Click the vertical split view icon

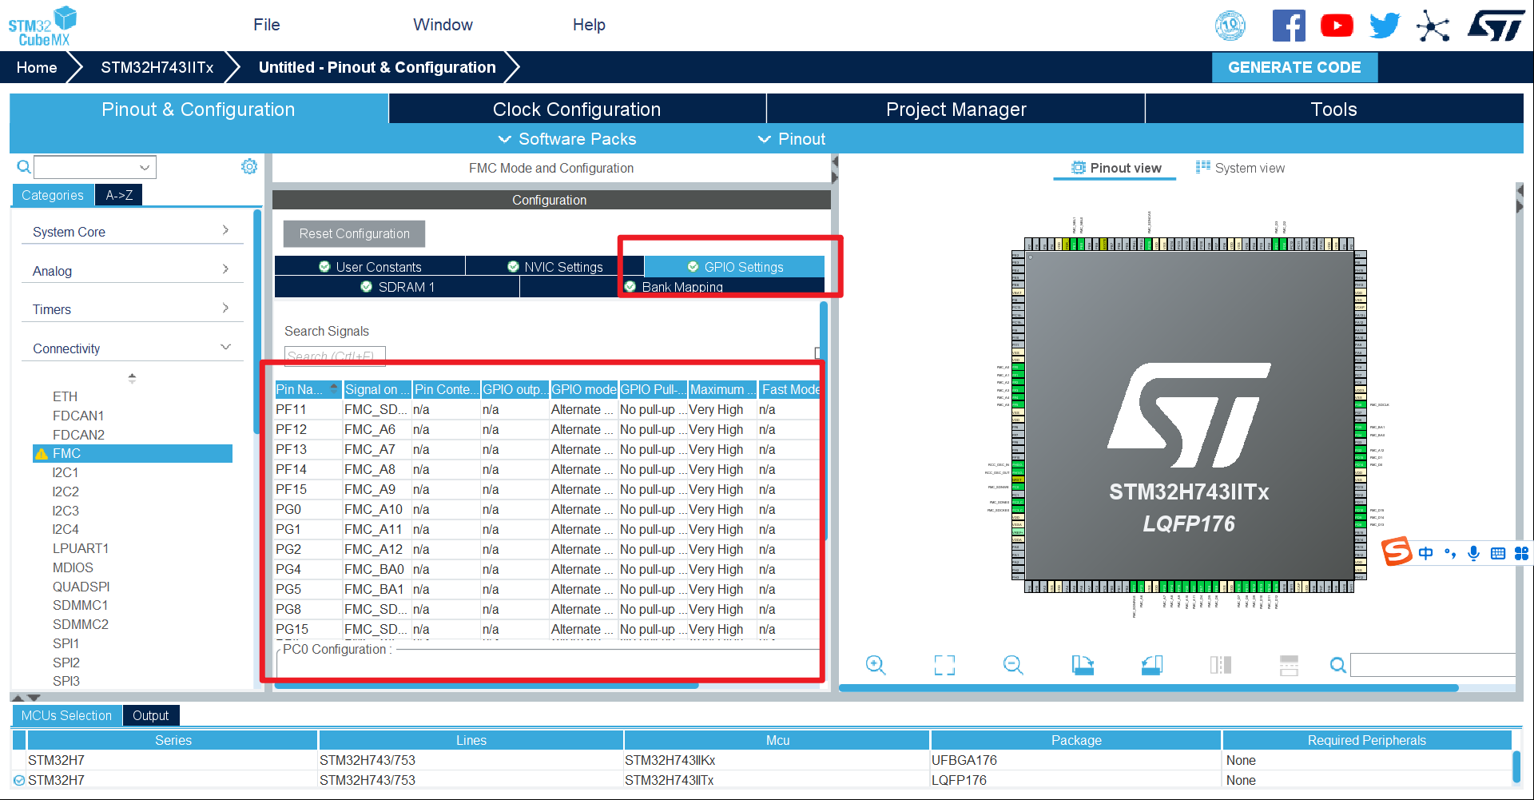[x=1220, y=665]
